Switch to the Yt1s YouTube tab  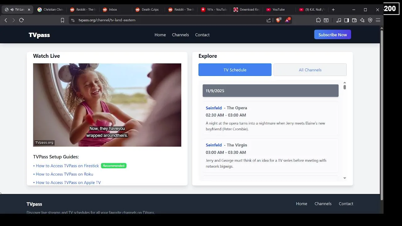214,10
